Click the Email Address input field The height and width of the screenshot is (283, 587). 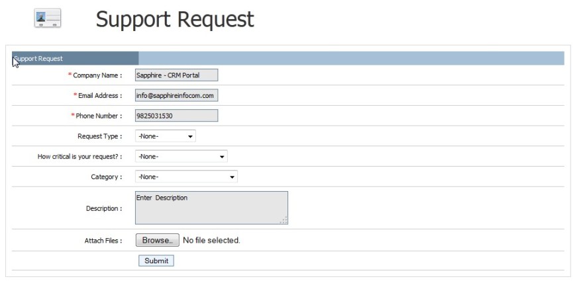tap(176, 95)
